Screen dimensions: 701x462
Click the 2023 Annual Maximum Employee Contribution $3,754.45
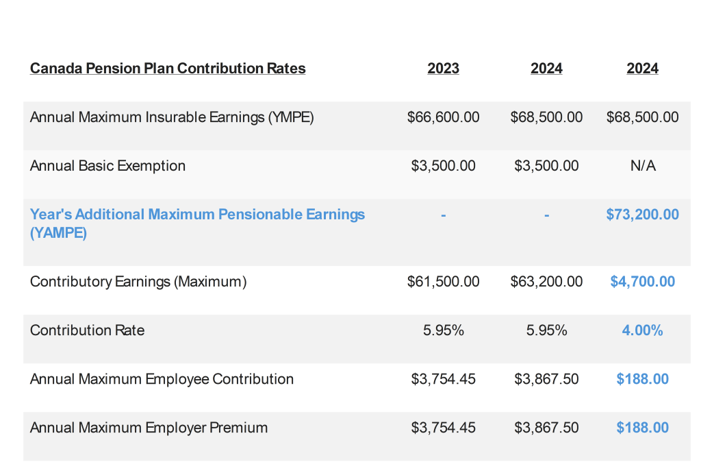tap(443, 379)
